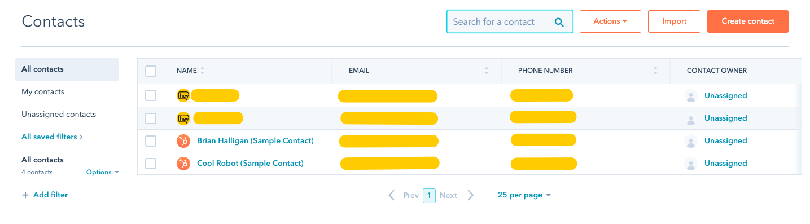Click HubSpot sprocket icon beside Cool Robot
810x224 pixels.
coord(183,164)
